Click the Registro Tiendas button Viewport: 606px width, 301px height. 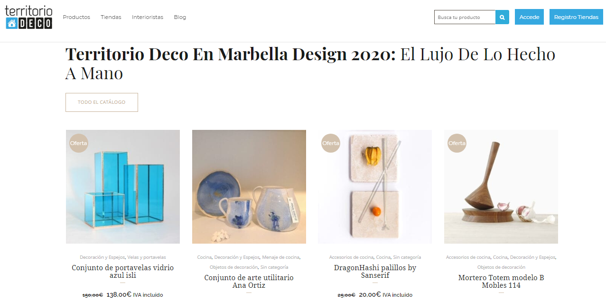tap(576, 17)
